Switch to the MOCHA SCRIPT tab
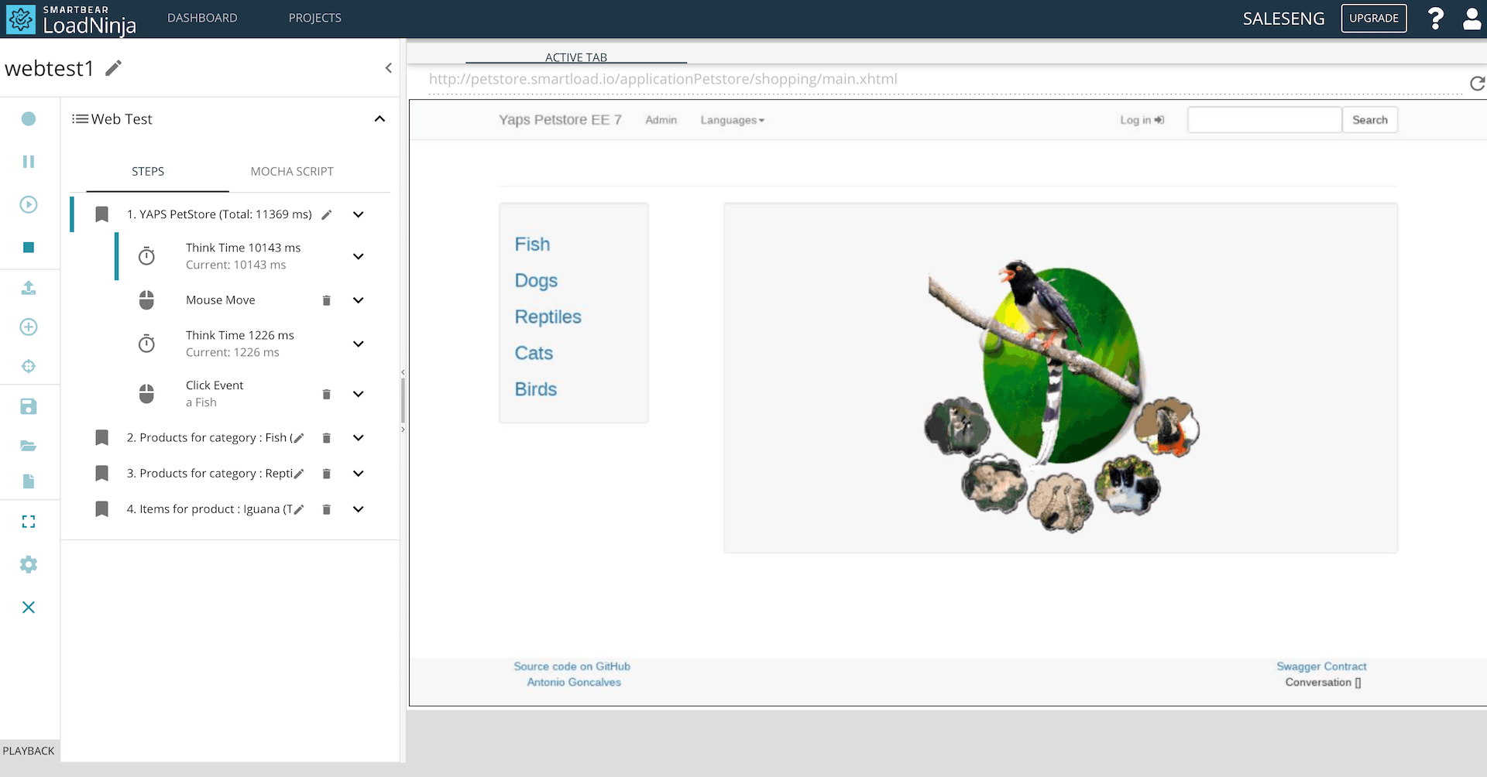This screenshot has width=1487, height=777. coord(292,172)
